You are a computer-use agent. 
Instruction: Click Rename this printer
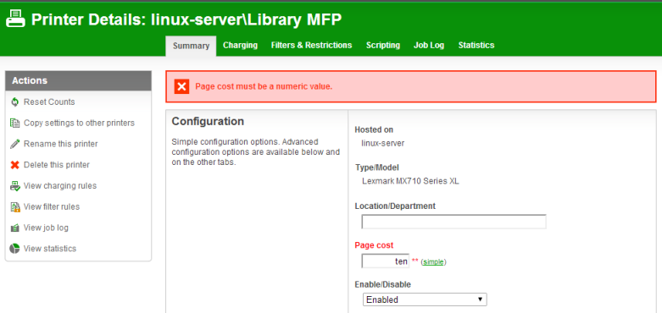coord(60,144)
